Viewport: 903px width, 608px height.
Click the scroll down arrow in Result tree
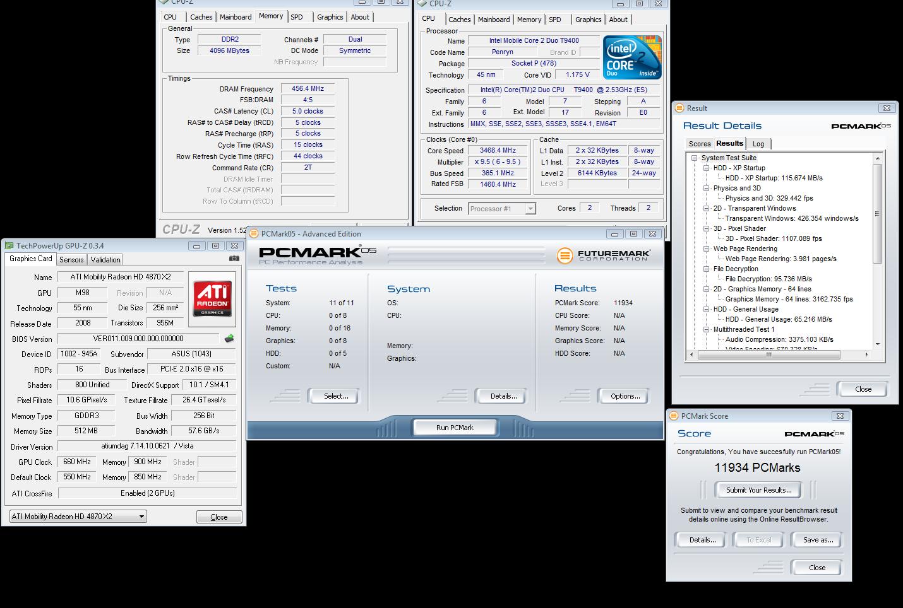coord(877,344)
